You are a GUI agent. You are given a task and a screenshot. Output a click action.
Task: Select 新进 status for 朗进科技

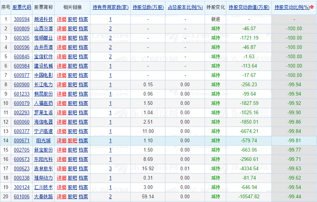(215, 19)
